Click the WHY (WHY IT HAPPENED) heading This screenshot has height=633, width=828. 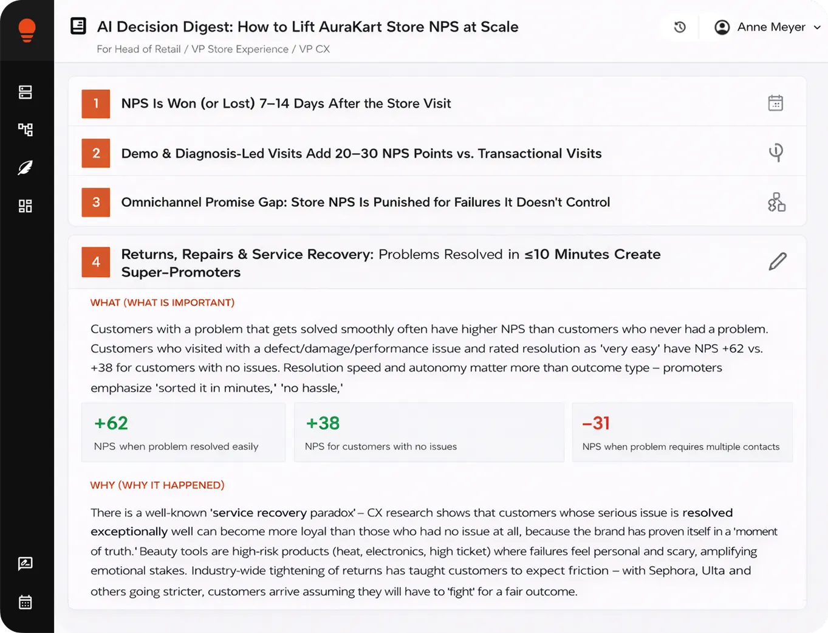coord(157,485)
